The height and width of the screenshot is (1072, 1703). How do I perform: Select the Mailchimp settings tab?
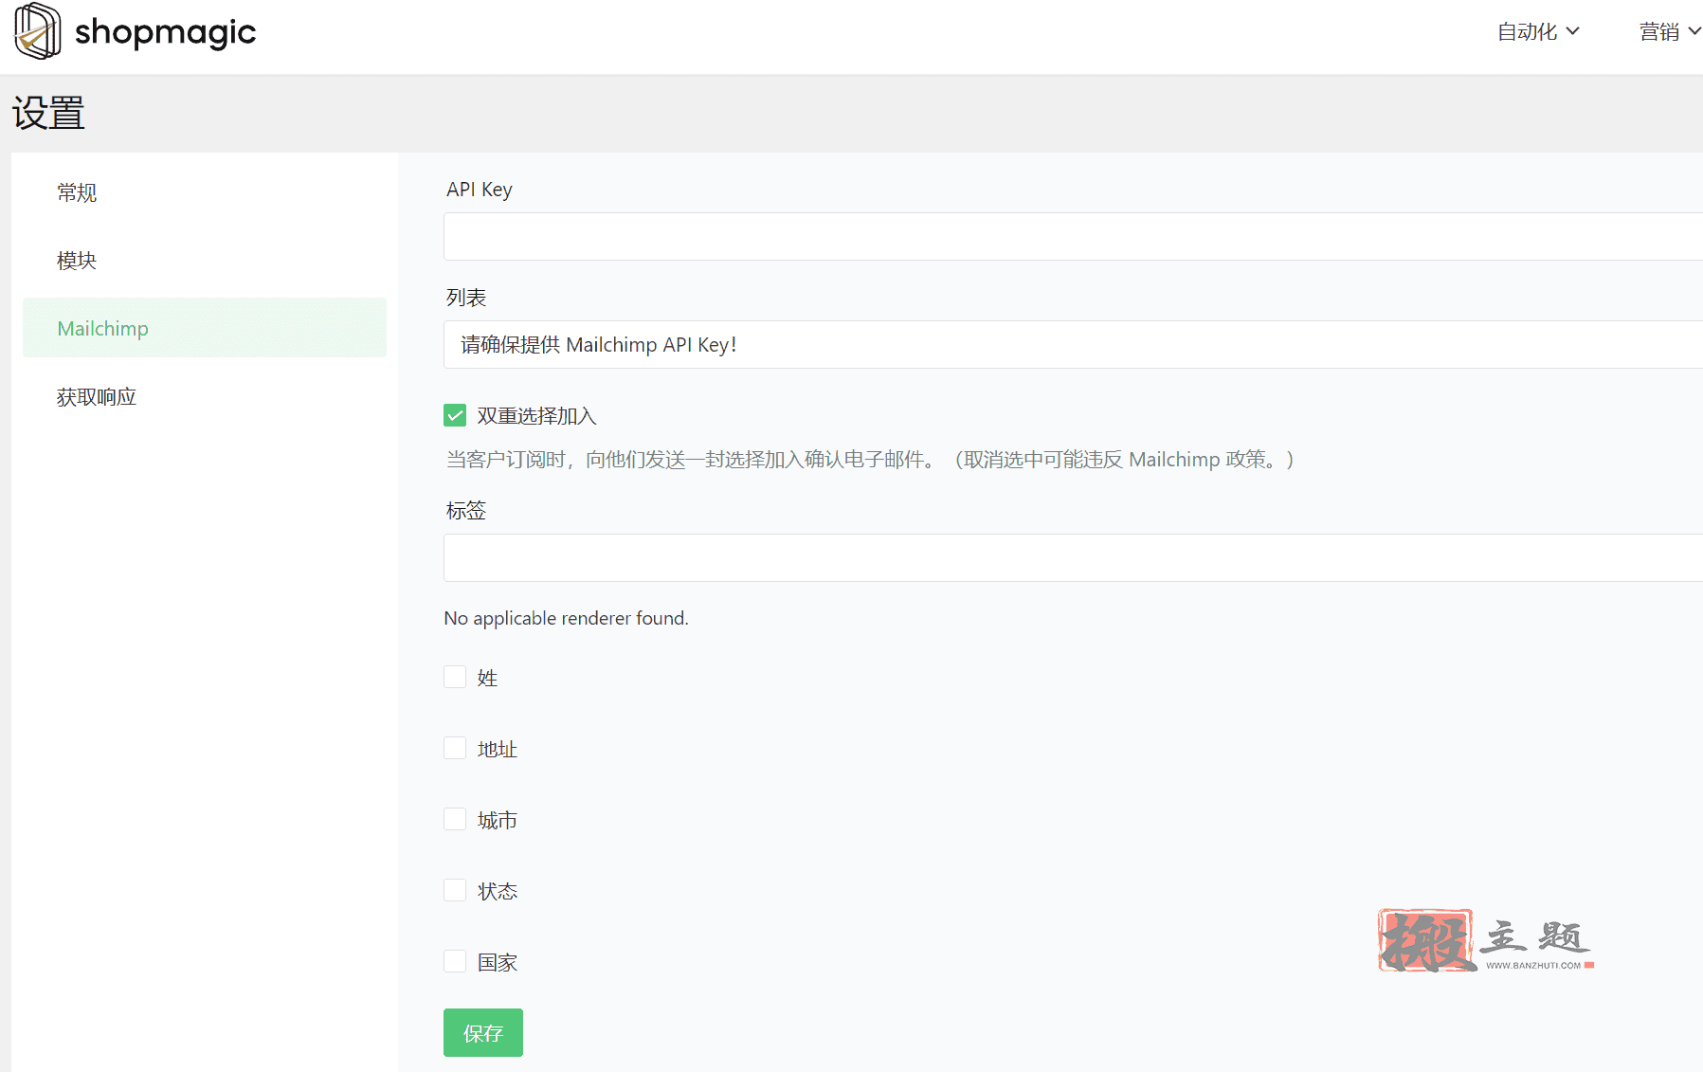tap(205, 328)
